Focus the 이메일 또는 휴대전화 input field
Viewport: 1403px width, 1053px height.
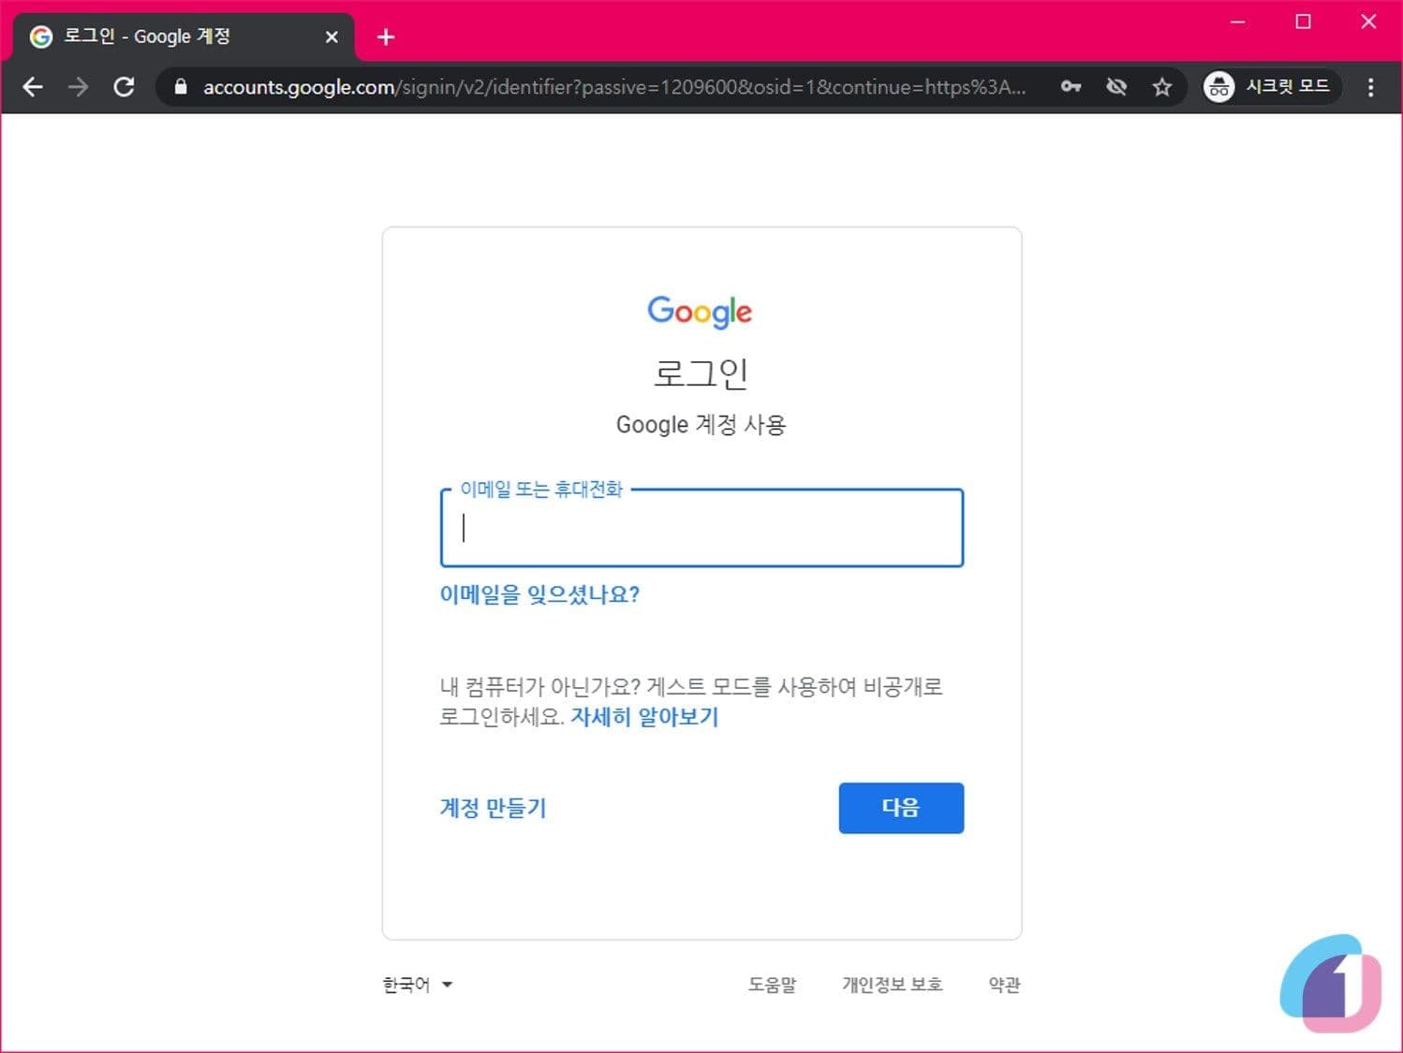click(701, 528)
